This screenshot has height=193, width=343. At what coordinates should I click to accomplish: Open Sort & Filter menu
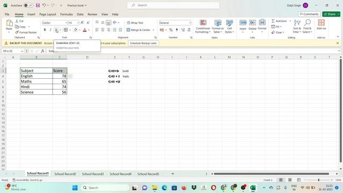point(297,26)
